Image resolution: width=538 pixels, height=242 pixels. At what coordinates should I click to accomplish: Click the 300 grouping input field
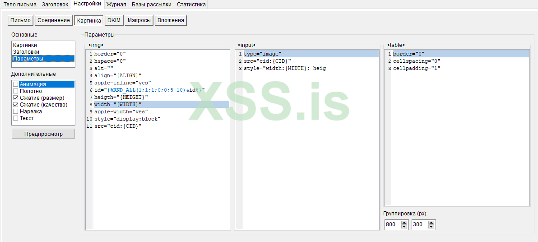pos(420,224)
